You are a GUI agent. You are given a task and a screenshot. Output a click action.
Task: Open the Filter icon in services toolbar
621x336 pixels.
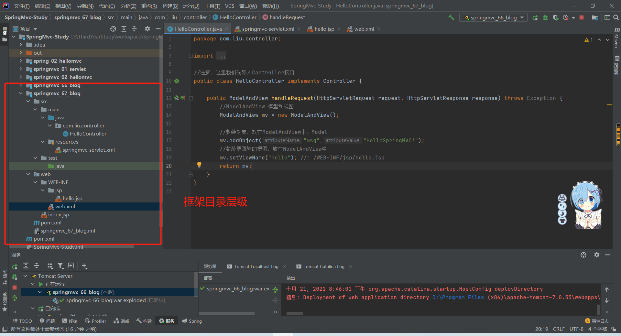pyautogui.click(x=60, y=266)
